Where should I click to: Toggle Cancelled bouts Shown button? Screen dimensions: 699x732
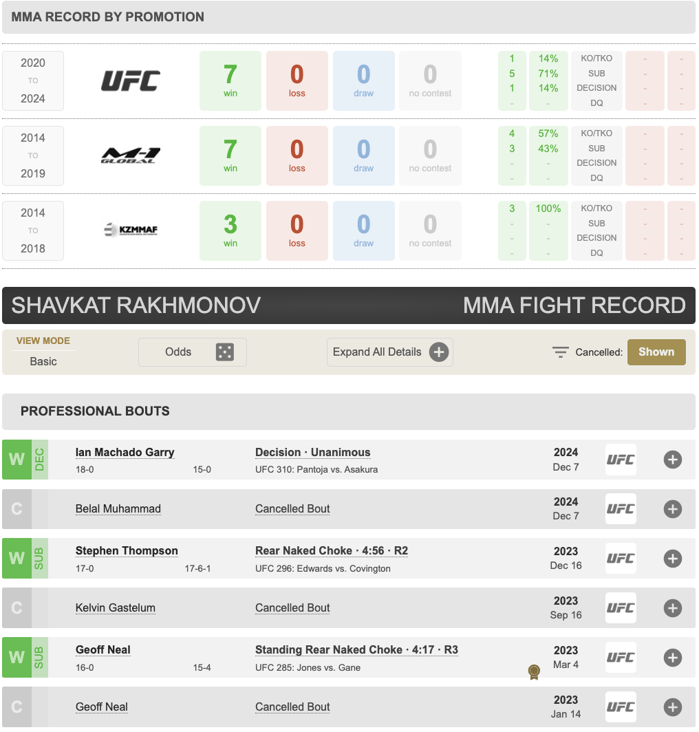click(x=656, y=352)
